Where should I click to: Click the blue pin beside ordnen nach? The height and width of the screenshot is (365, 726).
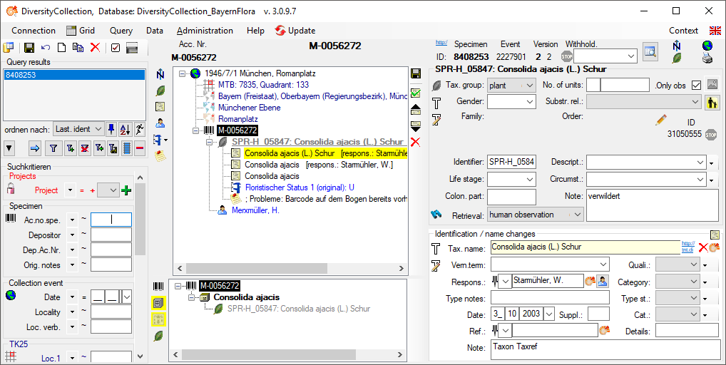(x=111, y=129)
